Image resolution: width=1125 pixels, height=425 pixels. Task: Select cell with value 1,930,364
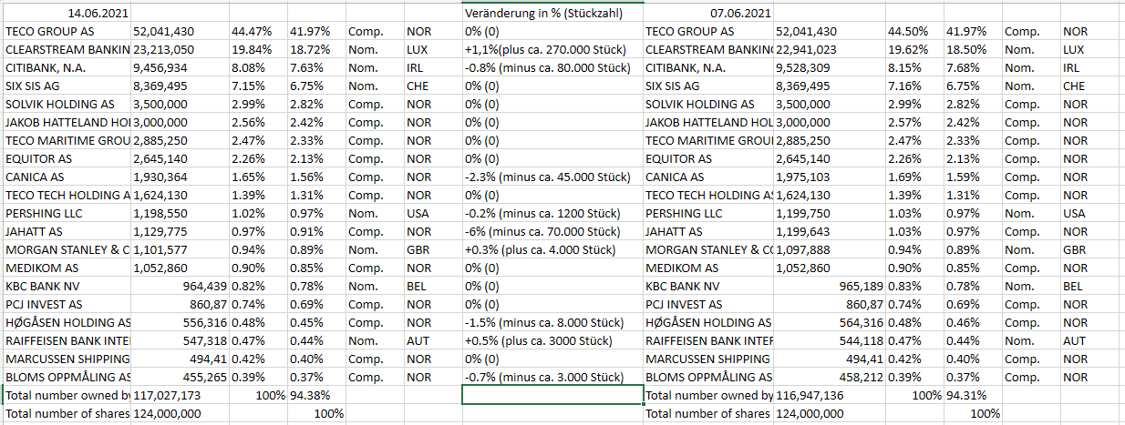pos(181,177)
